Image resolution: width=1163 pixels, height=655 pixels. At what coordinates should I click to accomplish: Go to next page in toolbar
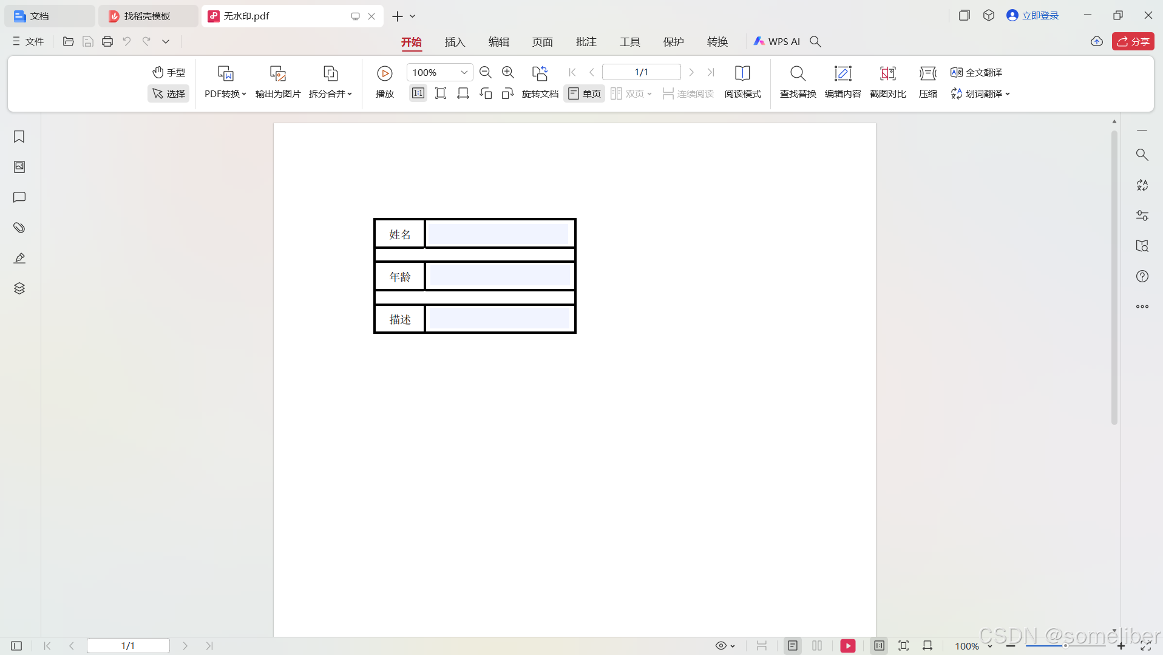[x=691, y=72]
